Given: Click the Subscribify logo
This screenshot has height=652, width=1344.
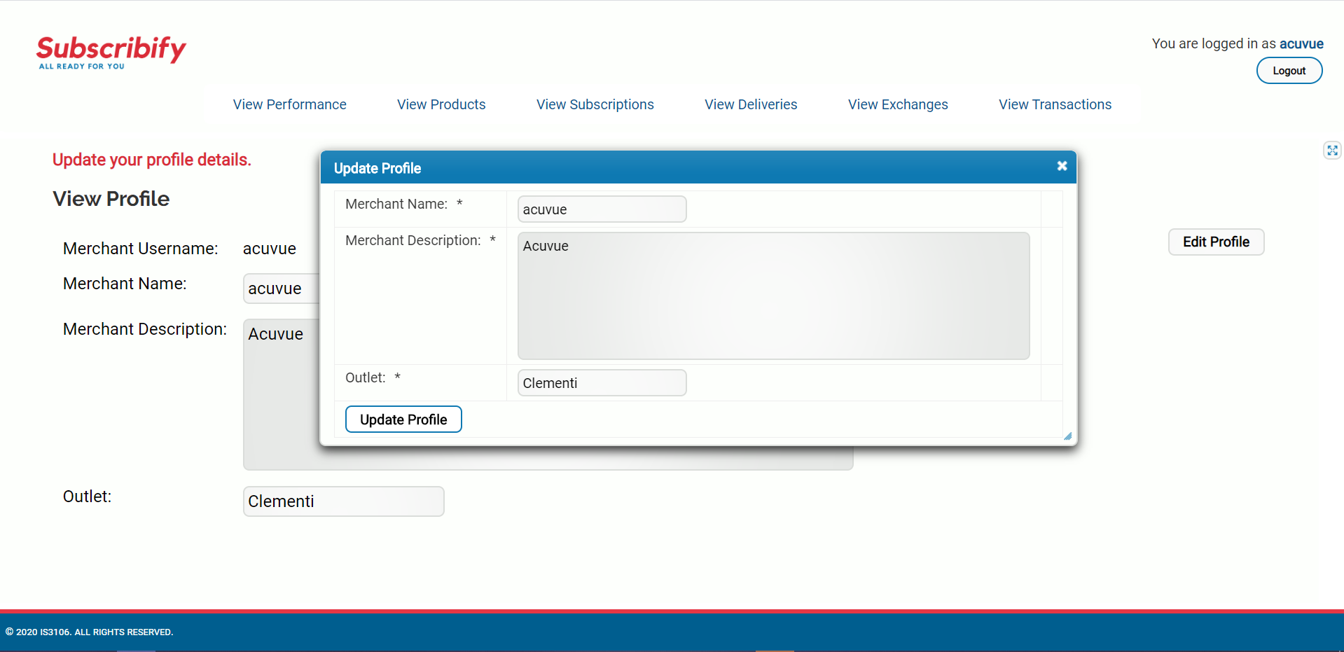Looking at the screenshot, I should pyautogui.click(x=111, y=53).
